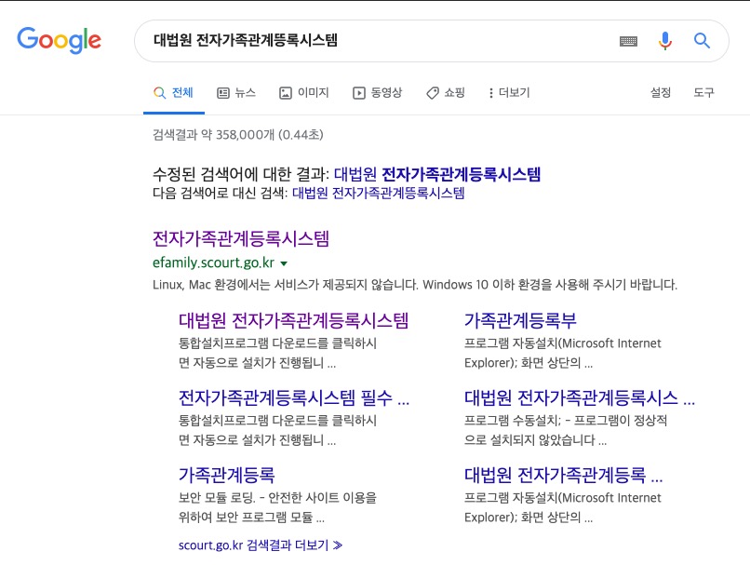
Task: Open sitelink 대법원 전자가족관계등록시스템 in purple
Action: click(294, 320)
